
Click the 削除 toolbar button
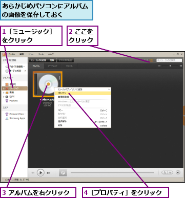click(52, 60)
